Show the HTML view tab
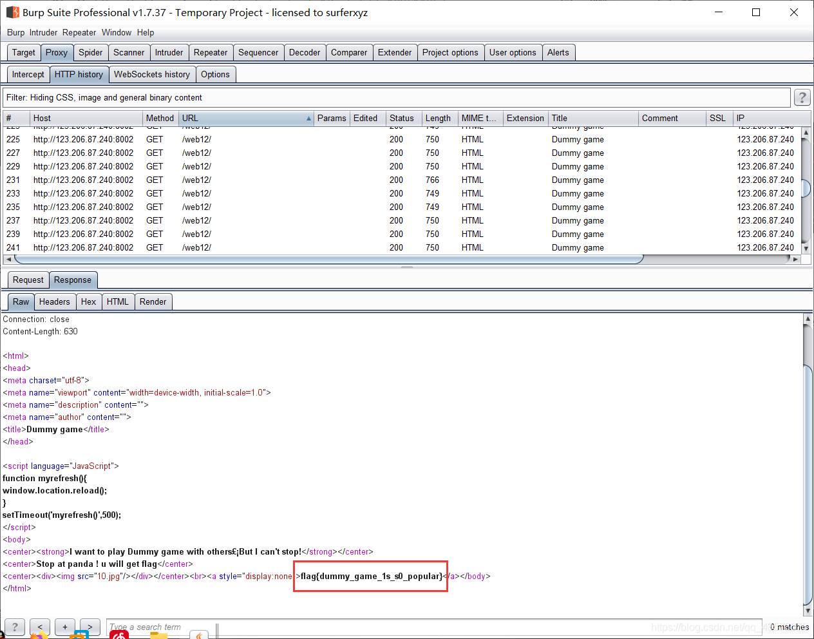814x639 pixels. pyautogui.click(x=118, y=302)
